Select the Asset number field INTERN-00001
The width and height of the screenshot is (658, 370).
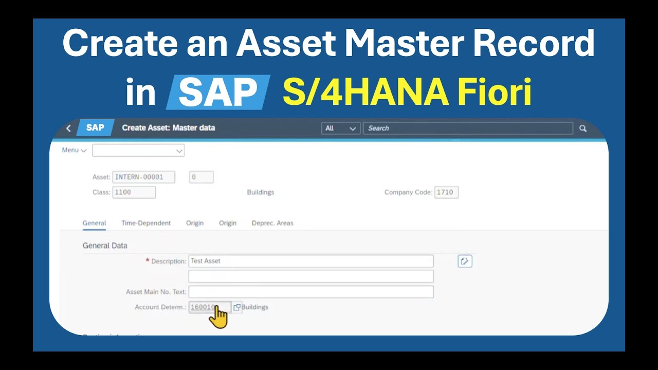[x=144, y=177]
